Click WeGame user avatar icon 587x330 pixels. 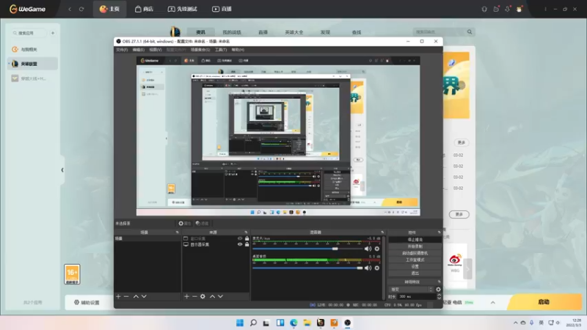(519, 9)
